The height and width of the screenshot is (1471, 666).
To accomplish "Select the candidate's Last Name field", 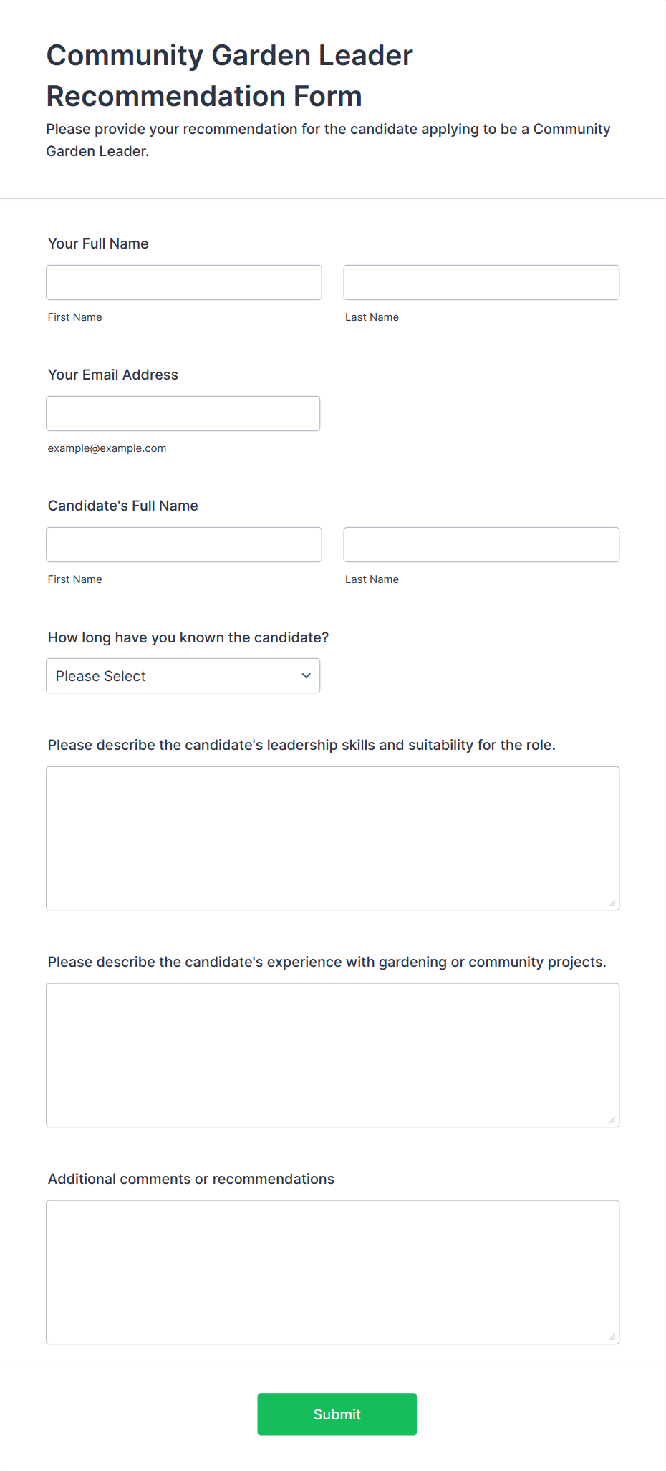I will (x=481, y=545).
